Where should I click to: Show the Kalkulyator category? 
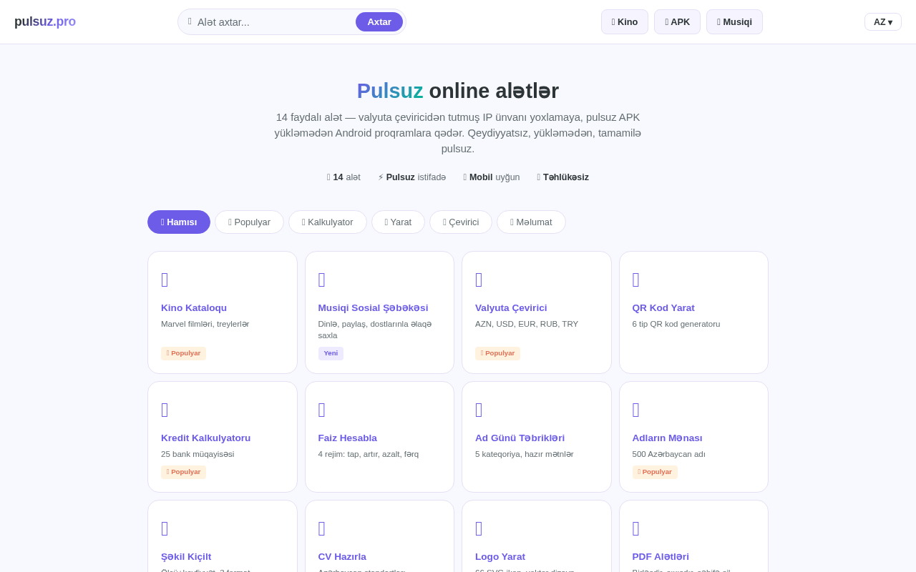tap(328, 222)
